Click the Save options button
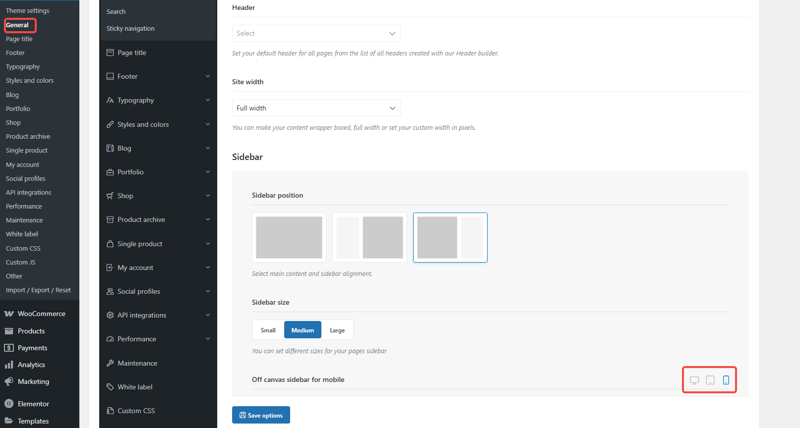This screenshot has width=800, height=428. point(261,415)
